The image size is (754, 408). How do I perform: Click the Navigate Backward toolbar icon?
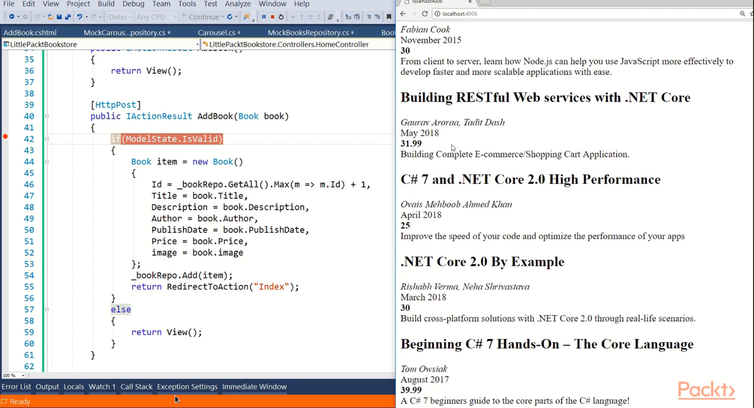click(x=12, y=17)
